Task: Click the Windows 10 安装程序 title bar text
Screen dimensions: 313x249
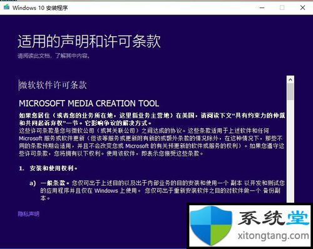Action: coord(40,8)
